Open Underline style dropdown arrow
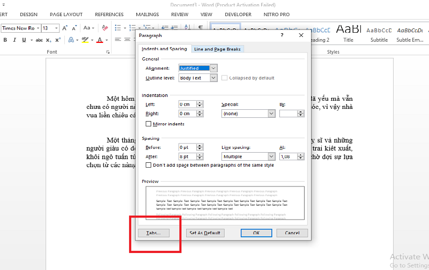This screenshot has width=429, height=270. point(32,40)
